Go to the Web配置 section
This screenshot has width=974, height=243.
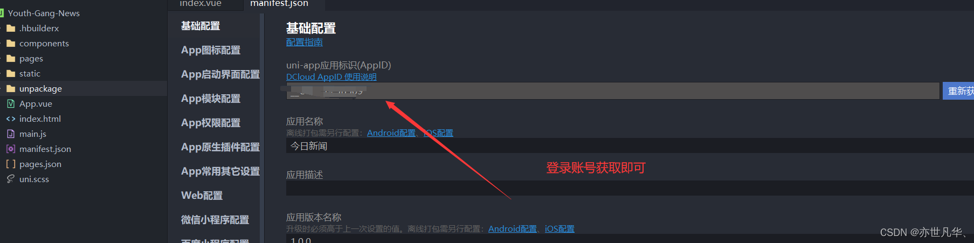coord(202,196)
